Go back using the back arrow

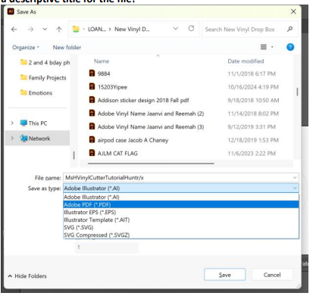pos(14,30)
